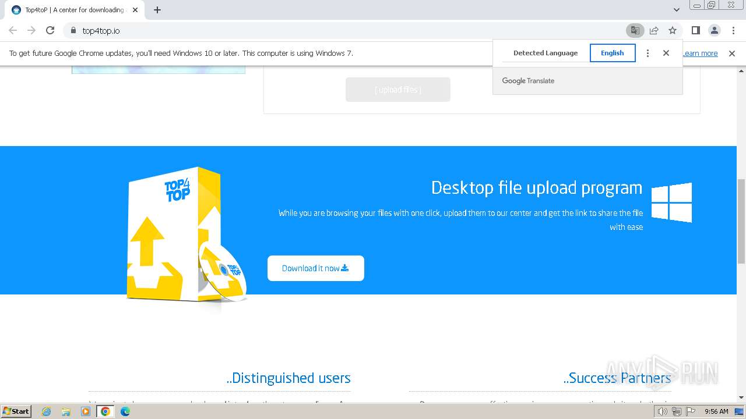Click the browser back arrow
This screenshot has height=419, width=746.
coord(13,30)
